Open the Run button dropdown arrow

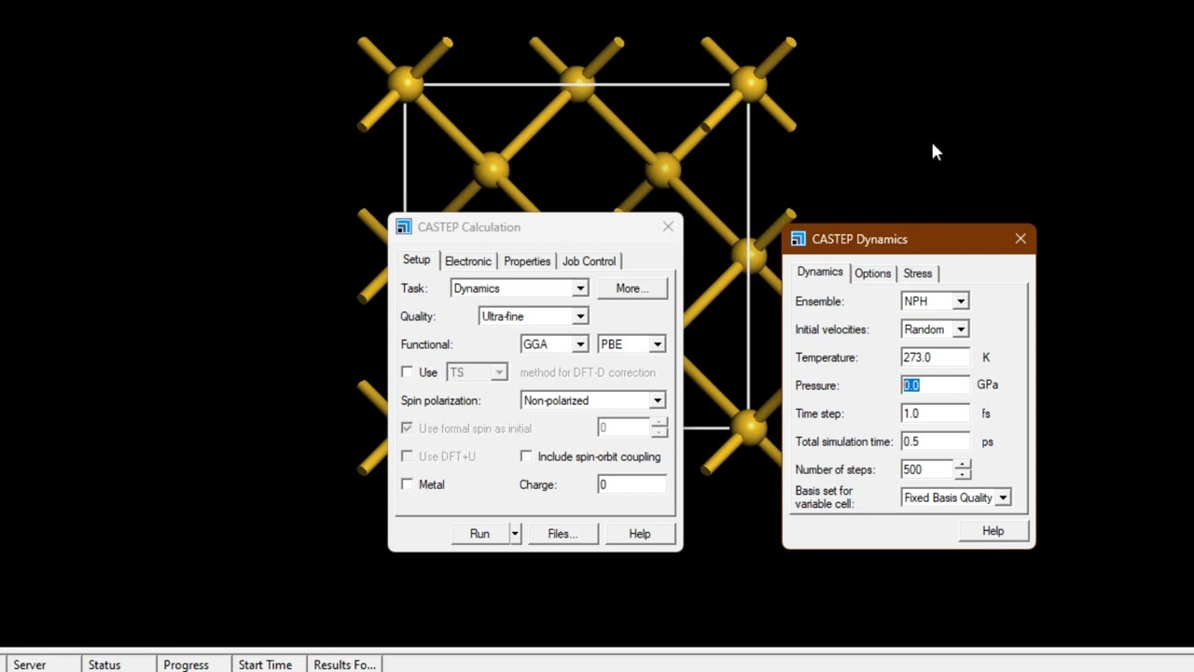[x=514, y=534]
